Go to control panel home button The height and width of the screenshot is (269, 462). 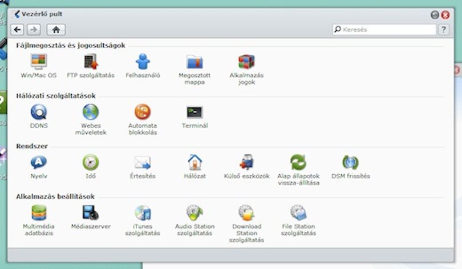56,30
